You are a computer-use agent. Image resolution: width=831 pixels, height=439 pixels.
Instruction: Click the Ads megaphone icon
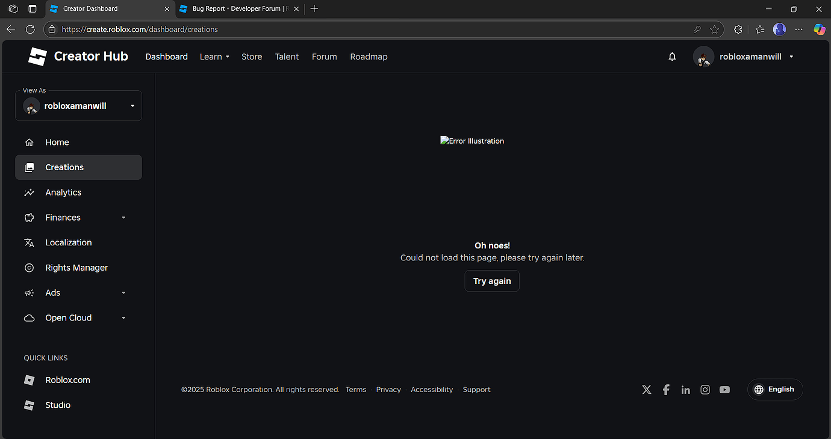29,293
